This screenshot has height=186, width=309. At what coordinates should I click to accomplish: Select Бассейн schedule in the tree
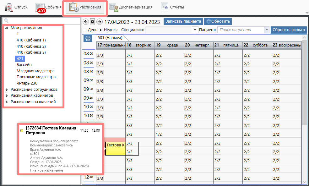coord(24,65)
